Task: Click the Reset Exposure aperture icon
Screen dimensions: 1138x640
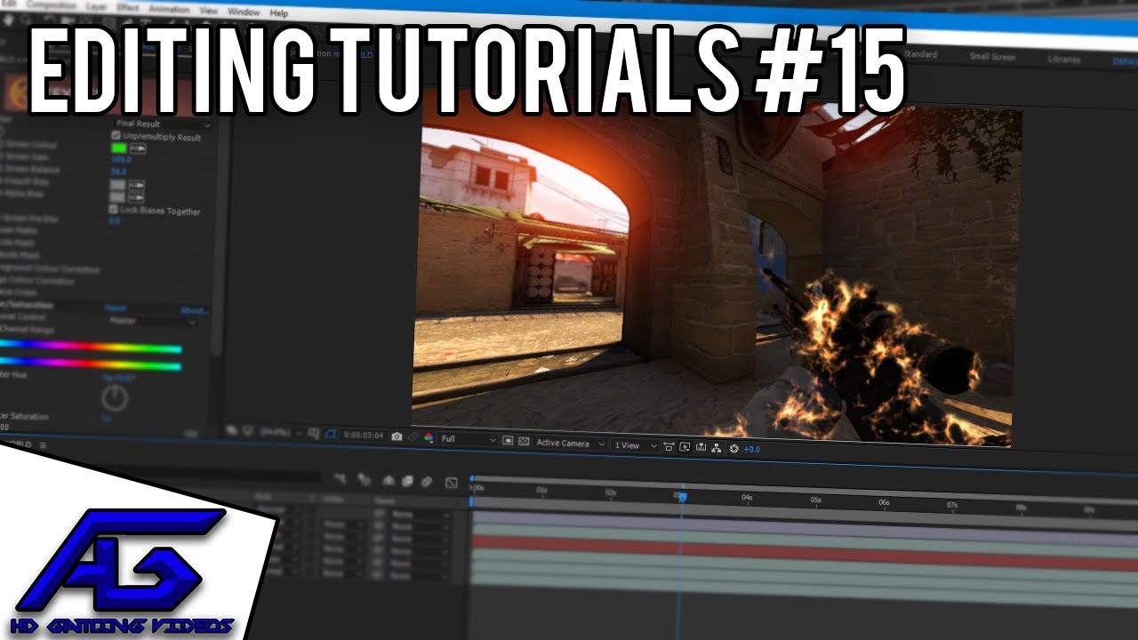Action: click(x=733, y=448)
